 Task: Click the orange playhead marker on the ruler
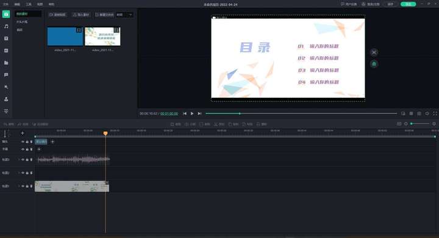click(x=105, y=134)
